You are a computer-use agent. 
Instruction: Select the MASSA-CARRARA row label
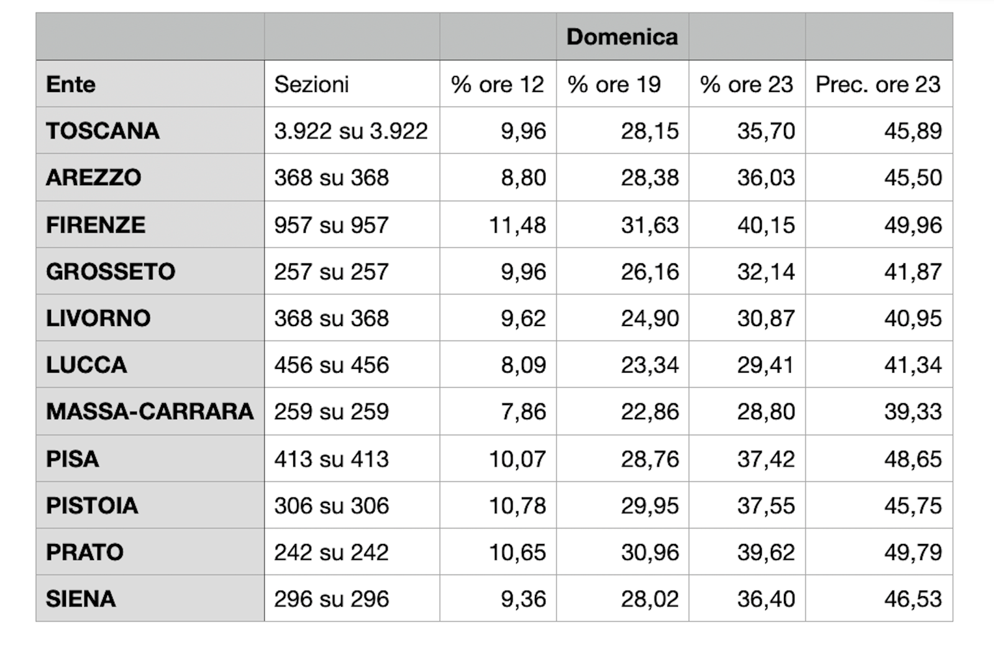coord(150,411)
